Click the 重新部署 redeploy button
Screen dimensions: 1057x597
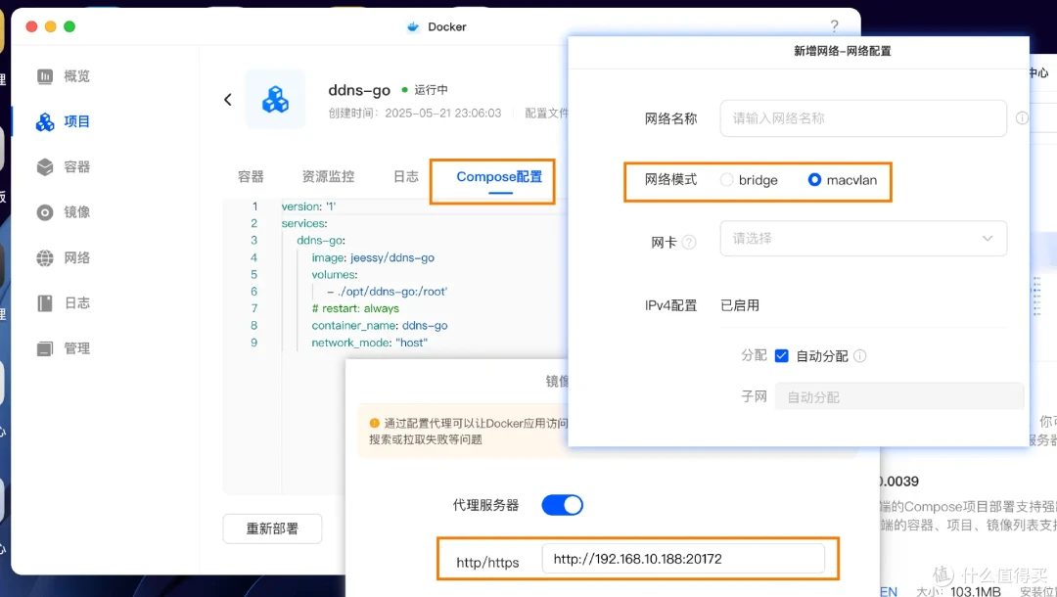tap(272, 528)
